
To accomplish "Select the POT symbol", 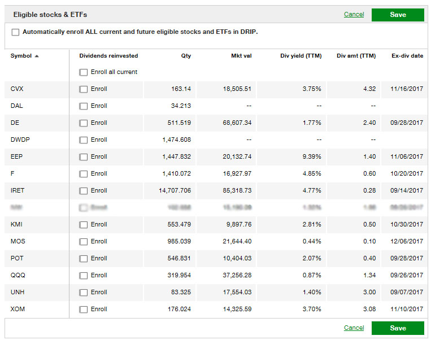I will click(17, 258).
